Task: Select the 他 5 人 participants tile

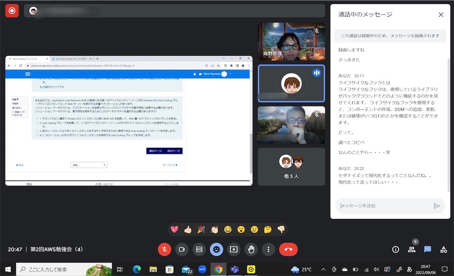Action: (291, 167)
